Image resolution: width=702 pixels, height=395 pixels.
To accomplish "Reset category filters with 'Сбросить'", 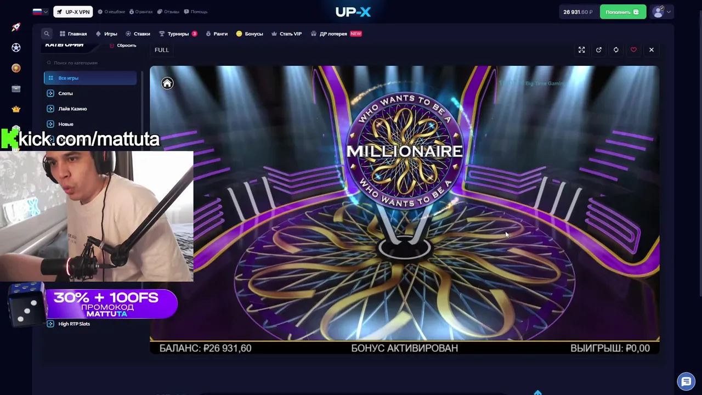I will click(123, 46).
